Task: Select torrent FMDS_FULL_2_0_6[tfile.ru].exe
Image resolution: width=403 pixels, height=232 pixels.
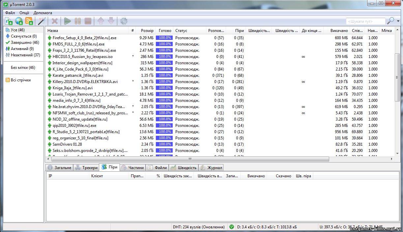Action: coord(78,44)
